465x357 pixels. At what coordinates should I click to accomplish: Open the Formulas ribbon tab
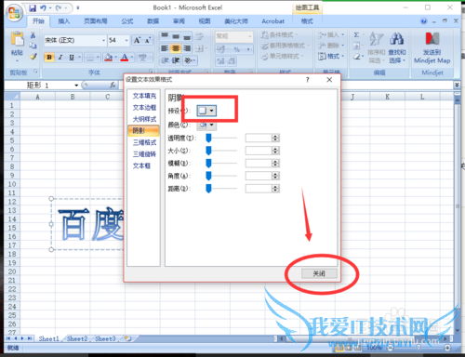[x=127, y=21]
